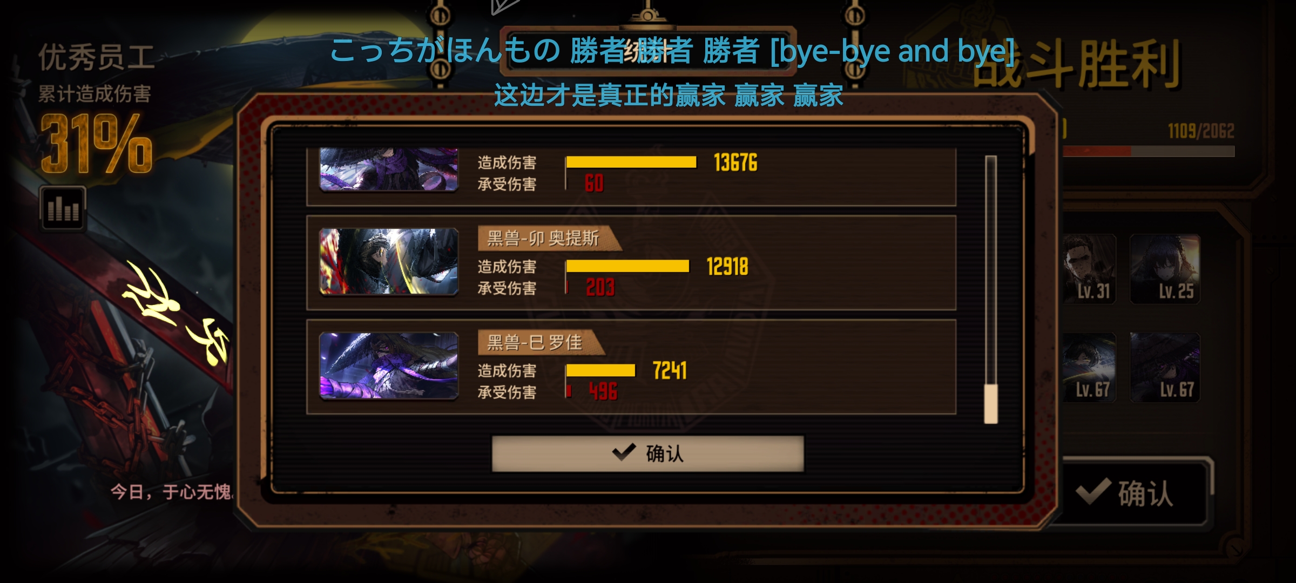Select the top character portrait with 13676 damage
The image size is (1296, 583).
pos(389,169)
